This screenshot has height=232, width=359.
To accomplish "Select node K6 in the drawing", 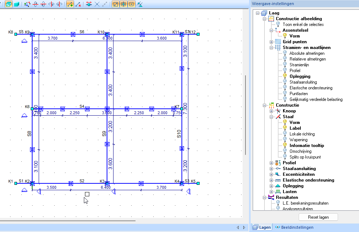I will [x=32, y=109].
